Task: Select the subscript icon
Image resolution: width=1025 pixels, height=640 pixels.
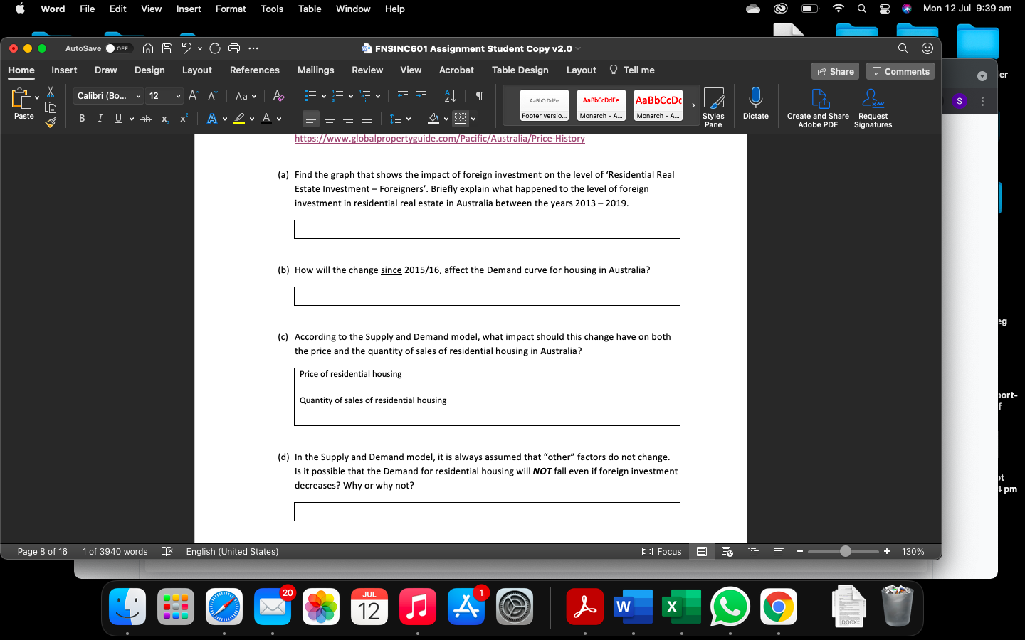Action: coord(164,119)
